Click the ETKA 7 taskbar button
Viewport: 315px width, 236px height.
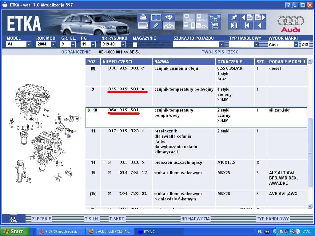(159, 231)
